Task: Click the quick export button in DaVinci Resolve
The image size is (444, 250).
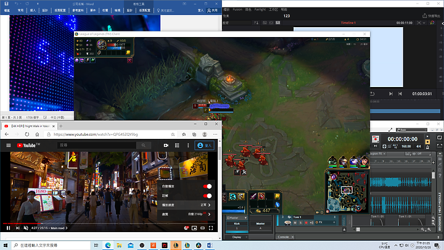Action: coord(431,15)
